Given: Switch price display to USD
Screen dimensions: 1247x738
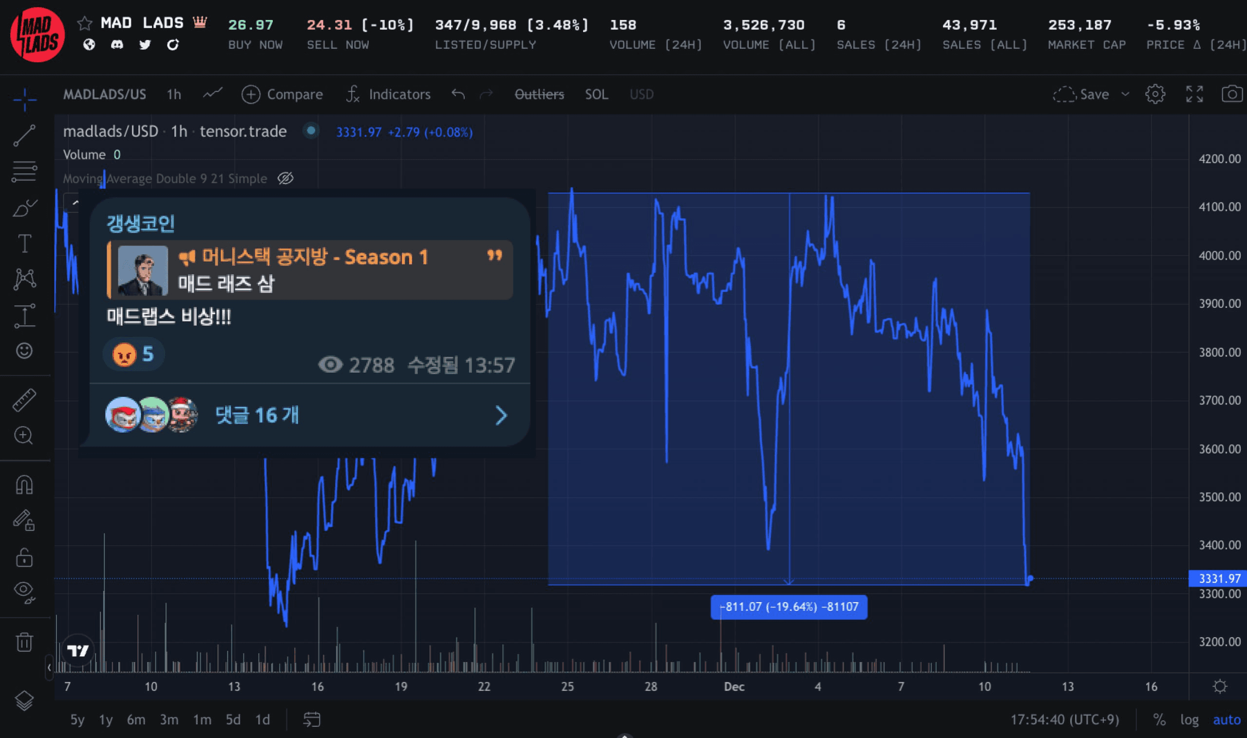Looking at the screenshot, I should [641, 95].
